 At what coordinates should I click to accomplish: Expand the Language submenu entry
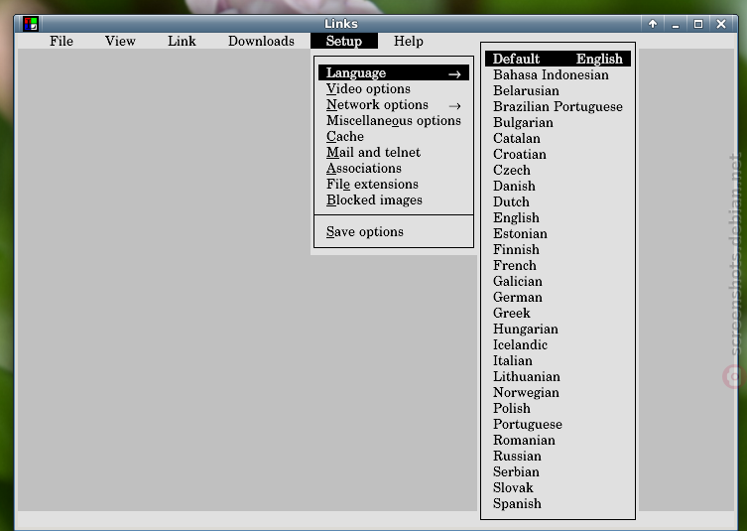[x=394, y=72]
